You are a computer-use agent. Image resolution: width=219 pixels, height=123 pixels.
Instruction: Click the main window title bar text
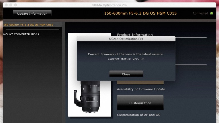pyautogui.click(x=110, y=5)
